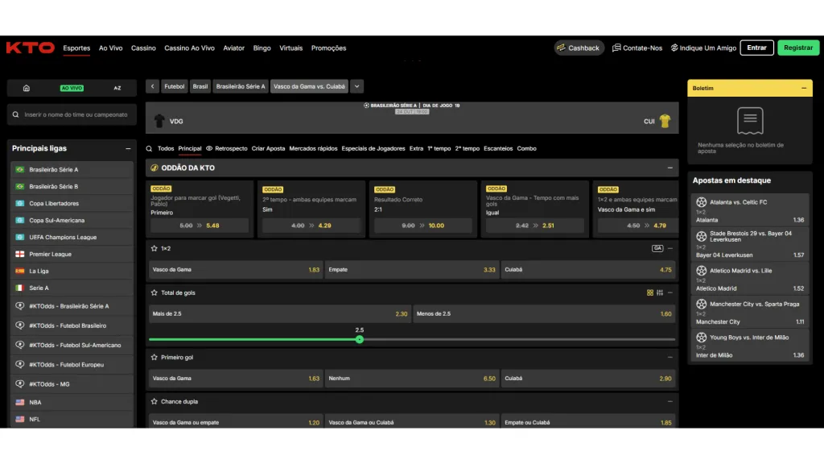Click the NBA USA flag icon
Image resolution: width=824 pixels, height=464 pixels.
pos(20,402)
